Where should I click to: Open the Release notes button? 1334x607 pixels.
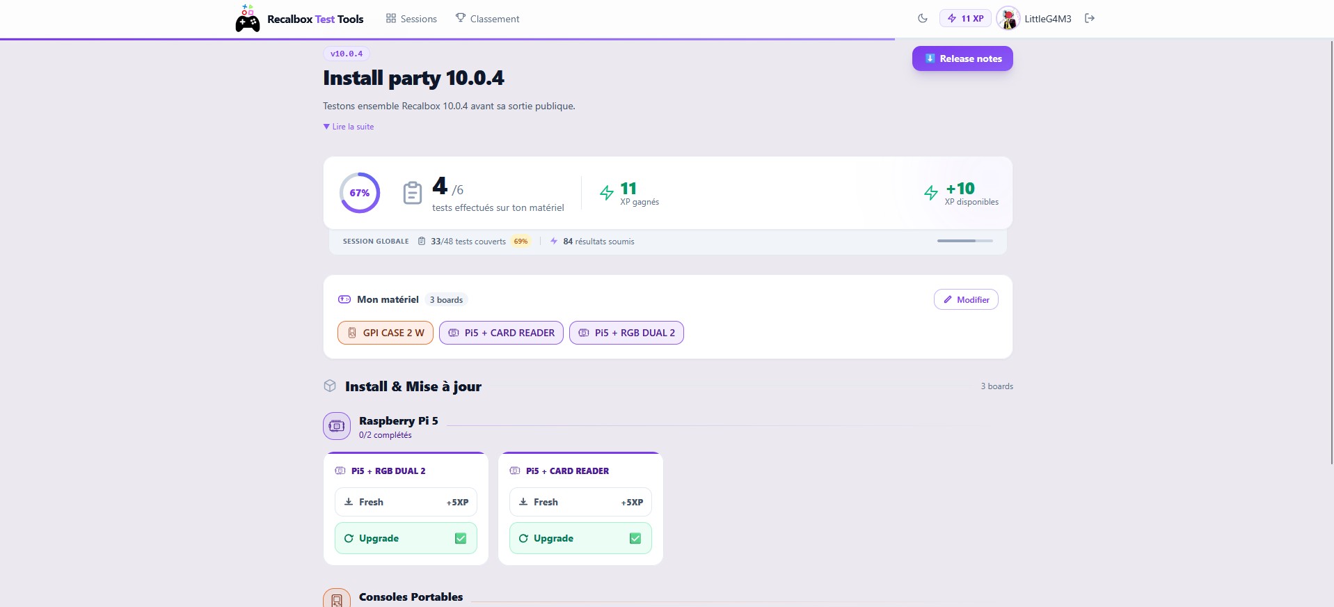point(962,58)
